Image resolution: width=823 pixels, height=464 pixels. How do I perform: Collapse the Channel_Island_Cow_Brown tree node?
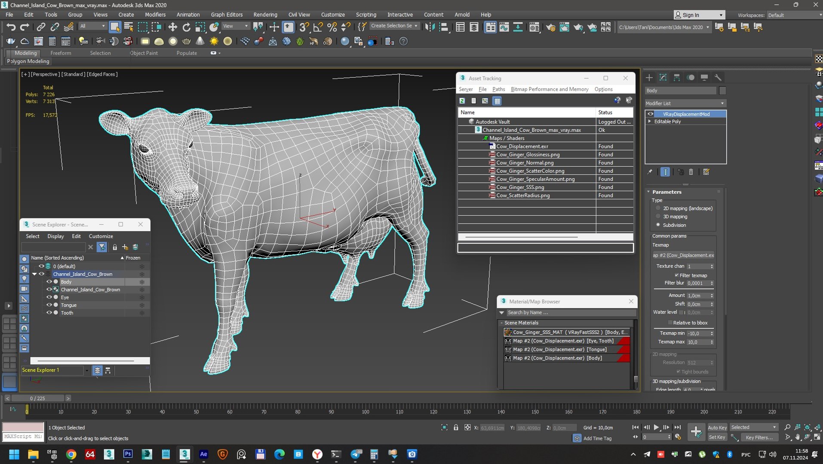(34, 274)
